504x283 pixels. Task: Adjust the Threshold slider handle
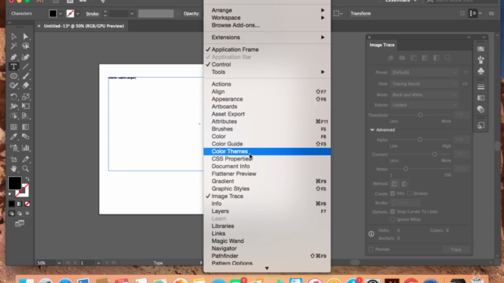click(420, 115)
